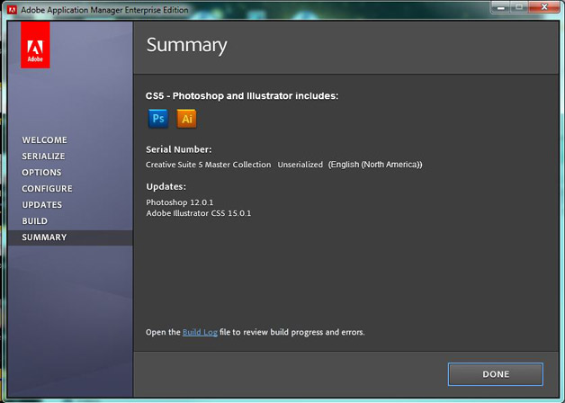
Task: Click 'Creative Suite 5 Master Collection' text
Action: [x=208, y=165]
